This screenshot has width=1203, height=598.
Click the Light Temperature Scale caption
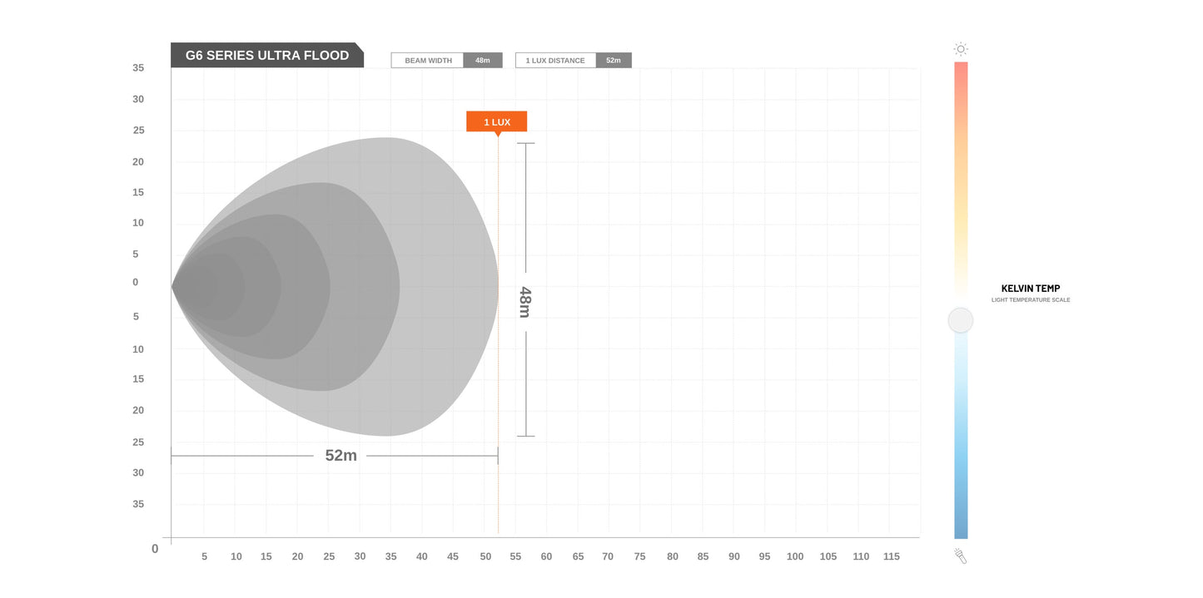1031,300
